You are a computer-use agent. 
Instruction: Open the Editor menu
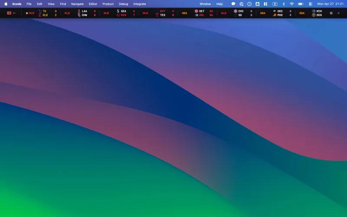93,4
